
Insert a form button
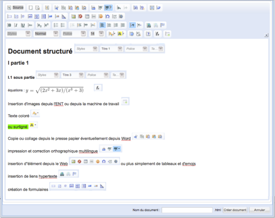click(50, 17)
